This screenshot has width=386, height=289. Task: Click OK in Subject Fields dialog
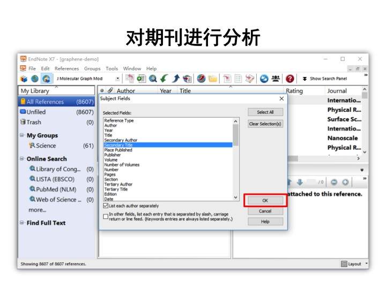(265, 201)
